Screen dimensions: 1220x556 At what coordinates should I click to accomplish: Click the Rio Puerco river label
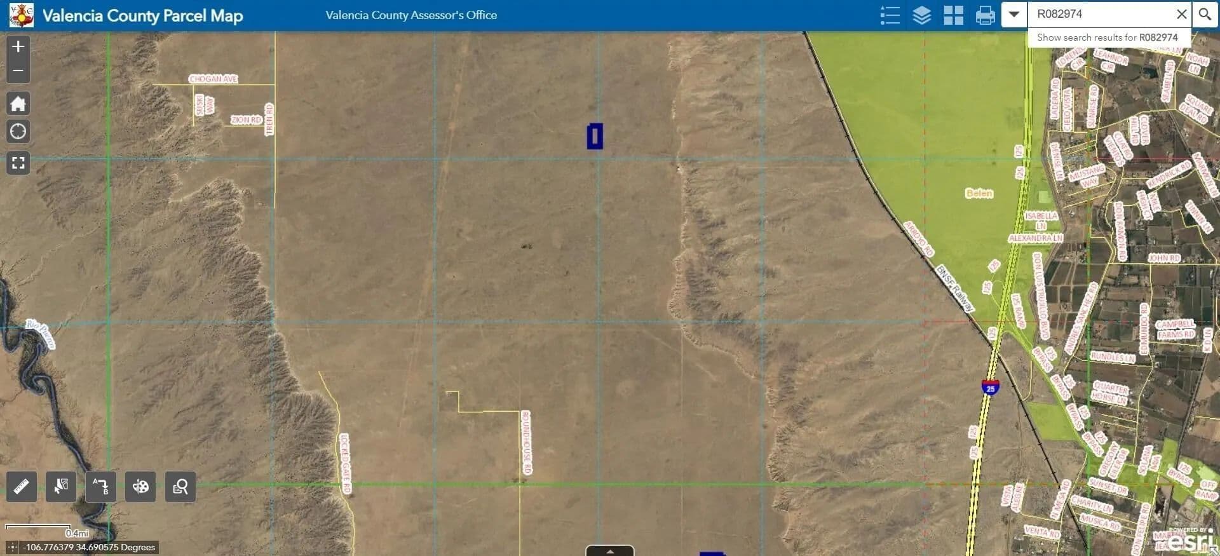point(41,334)
